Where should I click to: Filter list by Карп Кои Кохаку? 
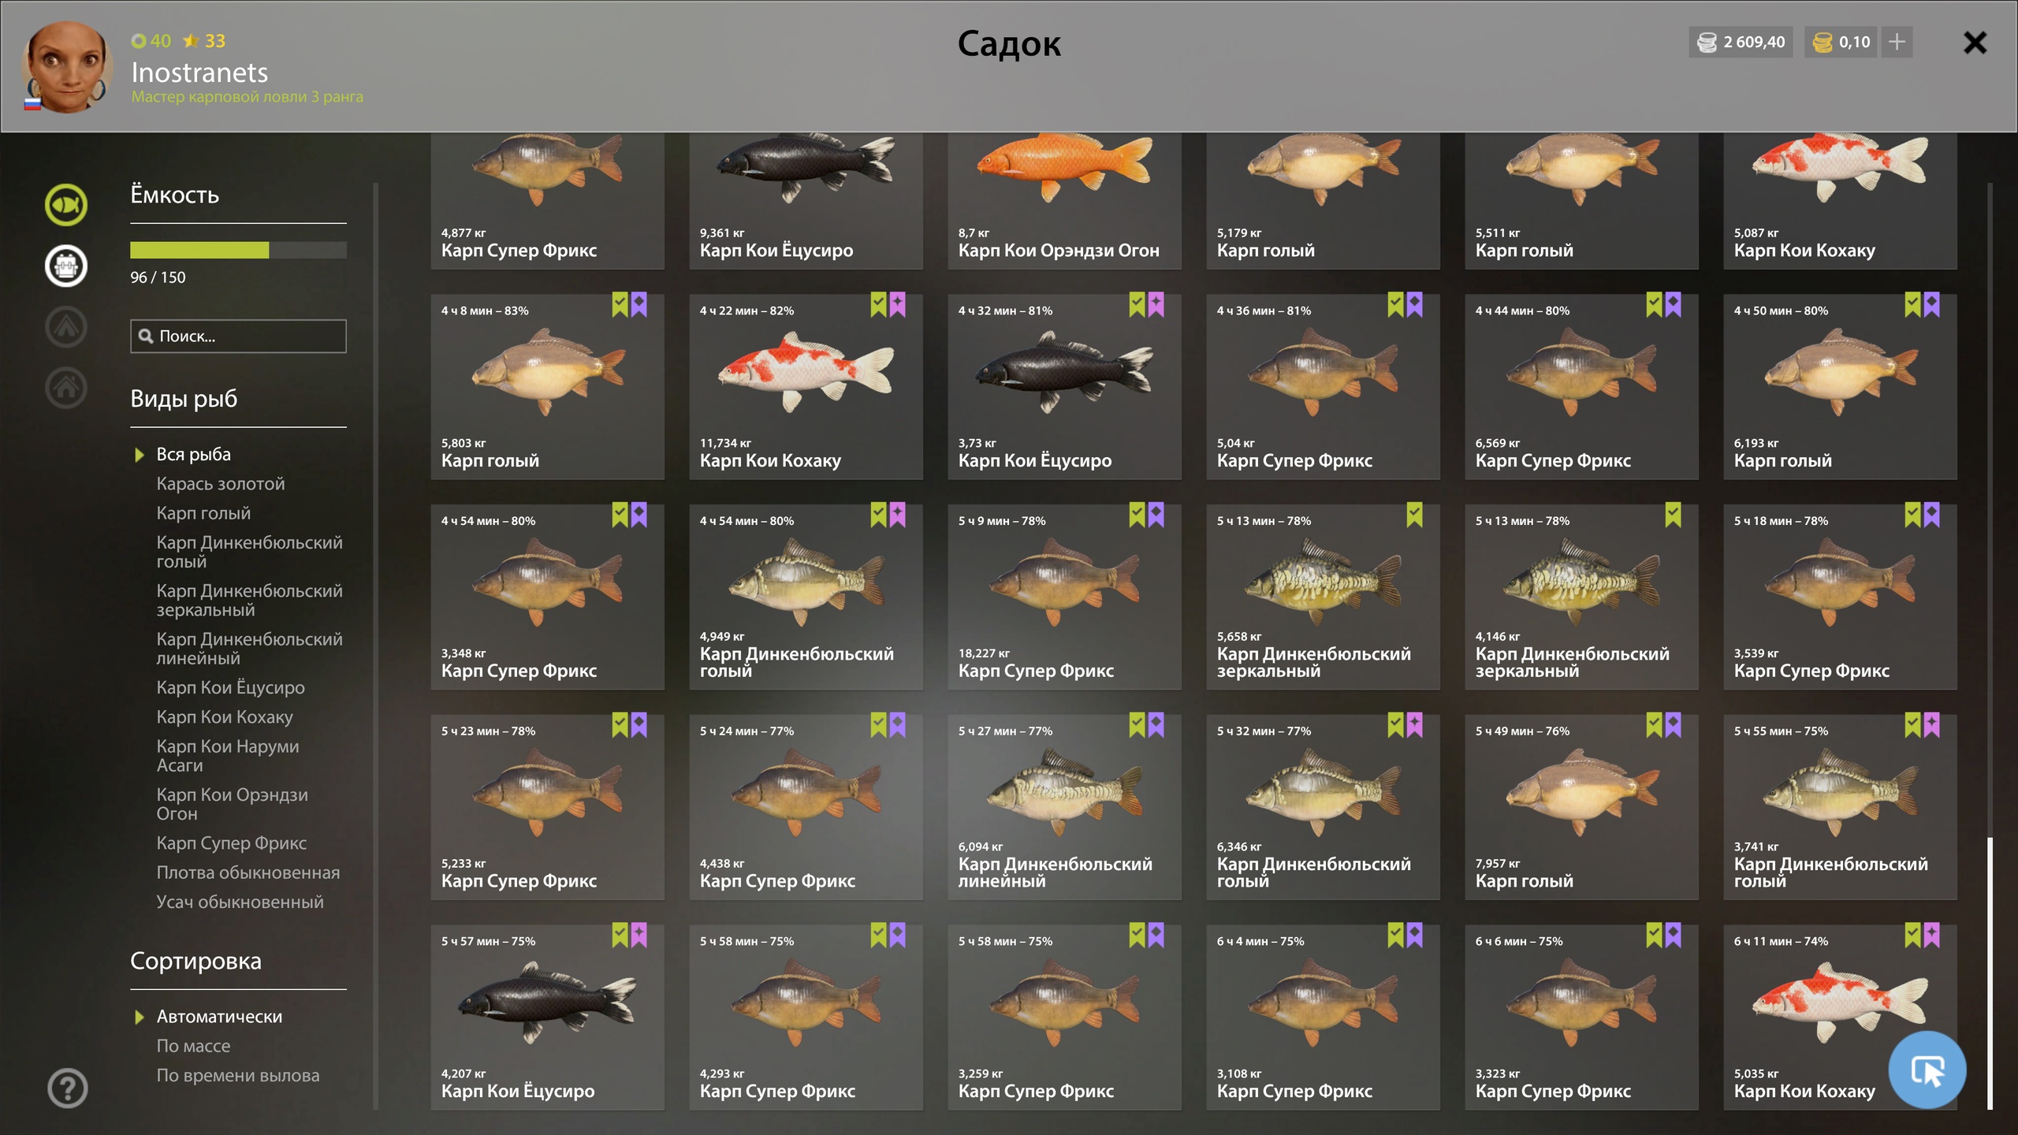pyautogui.click(x=225, y=716)
